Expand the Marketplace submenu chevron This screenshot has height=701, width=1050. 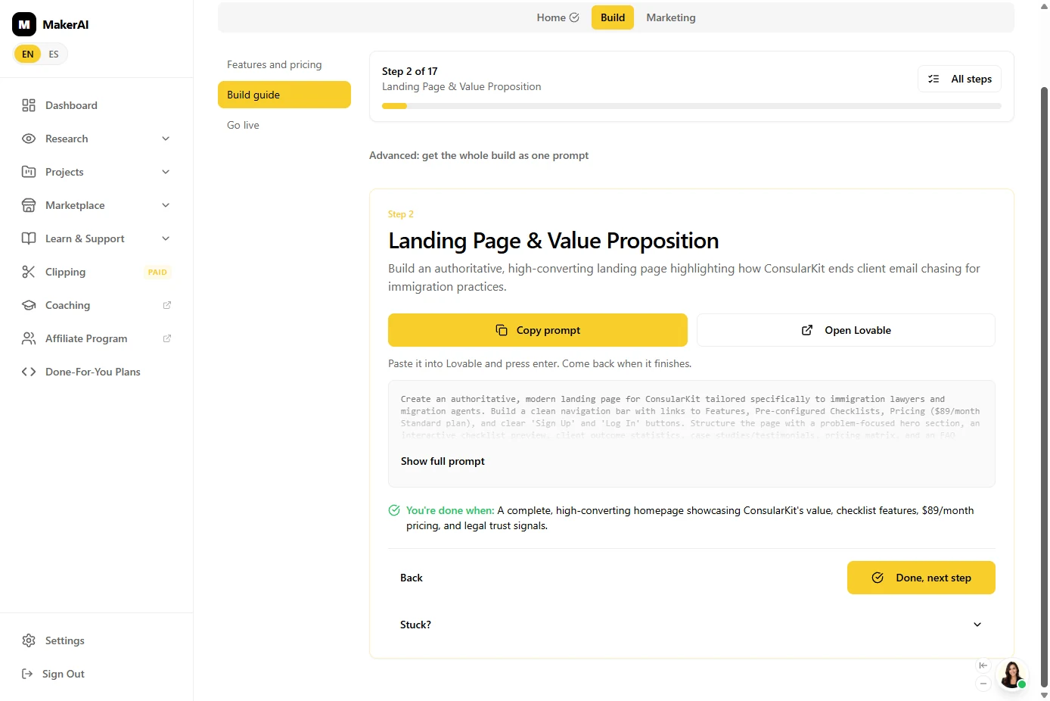pyautogui.click(x=166, y=205)
